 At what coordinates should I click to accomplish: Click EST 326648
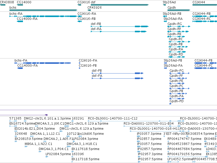[16, 136]
